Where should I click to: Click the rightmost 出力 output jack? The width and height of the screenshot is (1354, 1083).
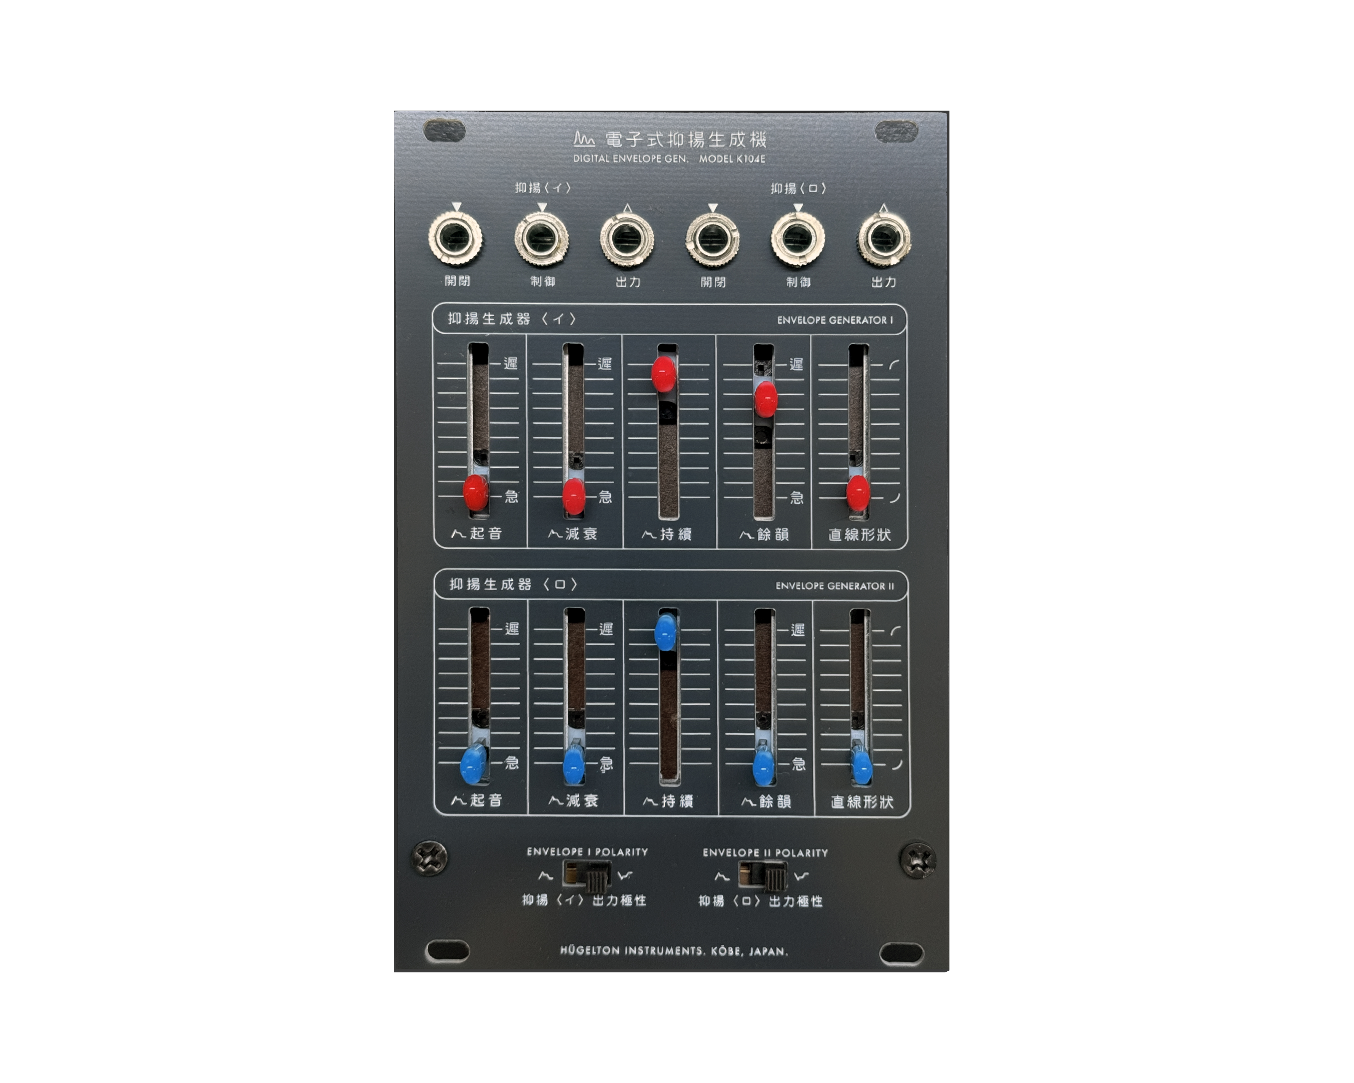(884, 239)
